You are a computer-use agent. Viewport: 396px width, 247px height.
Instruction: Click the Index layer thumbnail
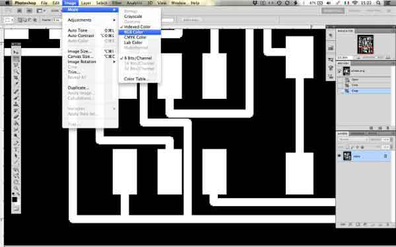[347, 156]
